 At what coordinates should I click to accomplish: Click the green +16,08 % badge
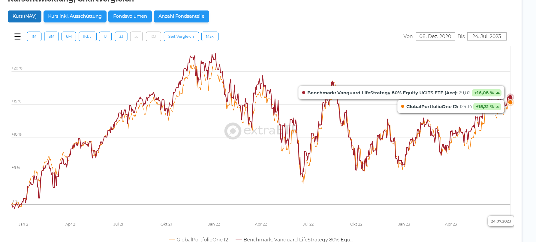486,93
